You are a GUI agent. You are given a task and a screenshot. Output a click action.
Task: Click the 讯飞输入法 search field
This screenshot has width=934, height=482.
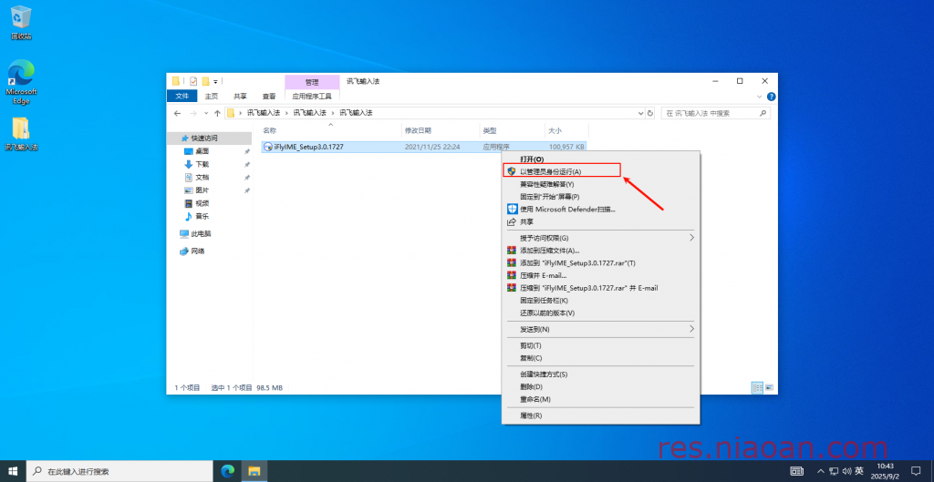click(715, 113)
